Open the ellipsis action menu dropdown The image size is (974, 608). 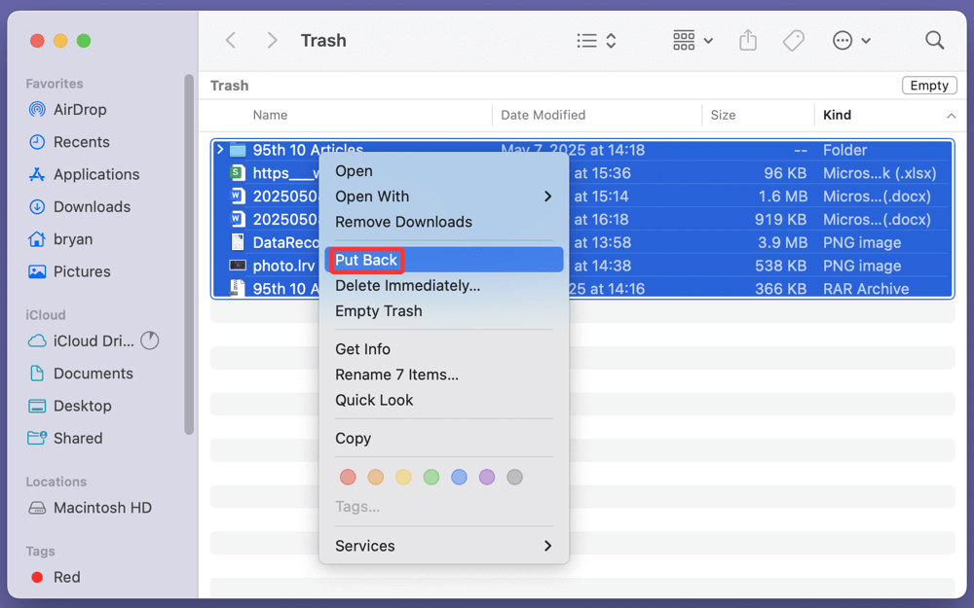(x=851, y=41)
